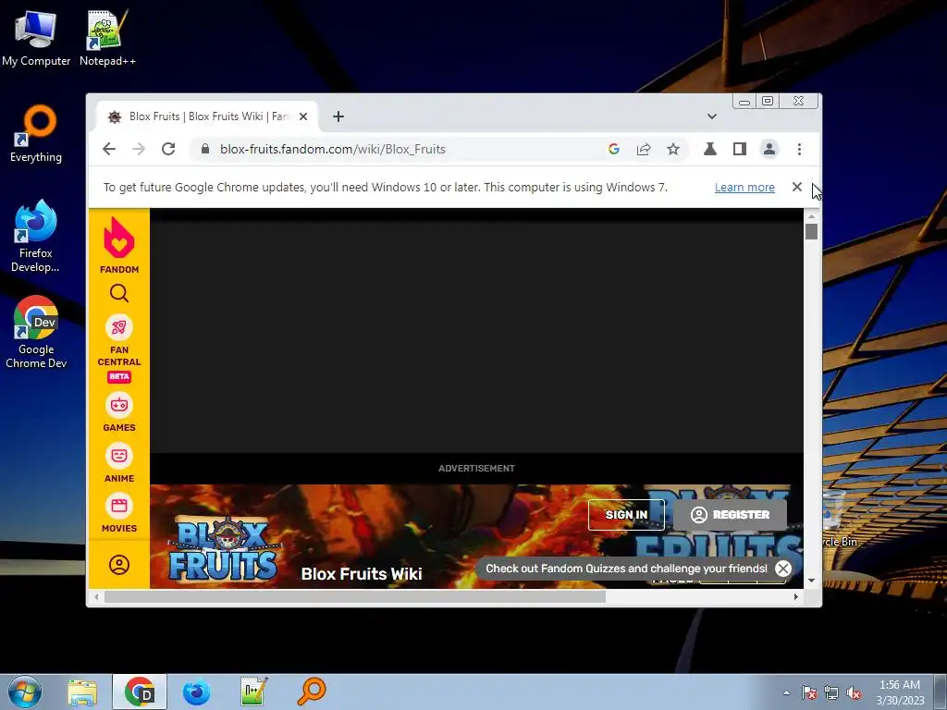Click Chrome Dev taskbar button
947x710 pixels.
tap(140, 692)
